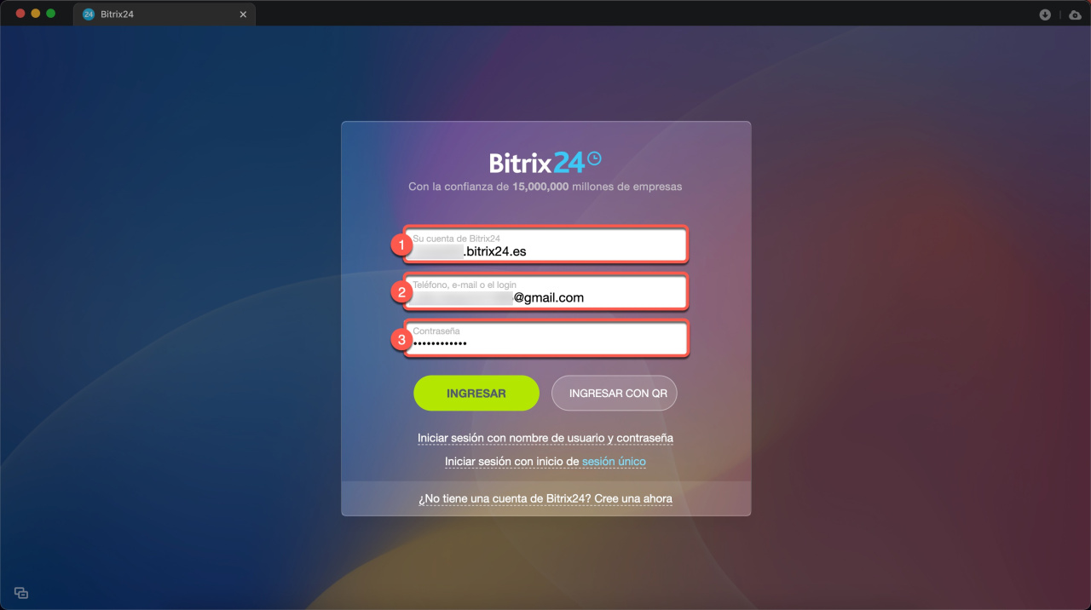The image size is (1091, 610).
Task: Click '¿No tiene una cuenta de Bitrix24? Cree una ahora'
Action: [x=545, y=498]
